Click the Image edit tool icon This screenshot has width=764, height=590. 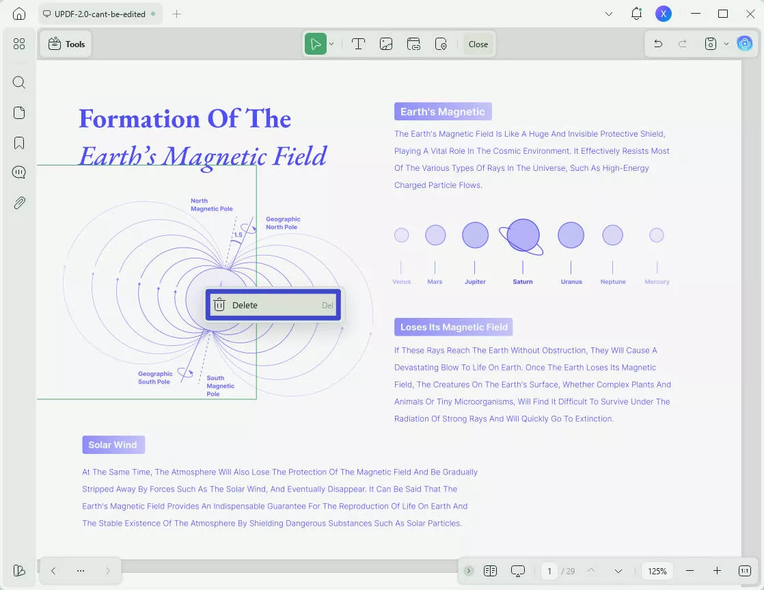[386, 44]
